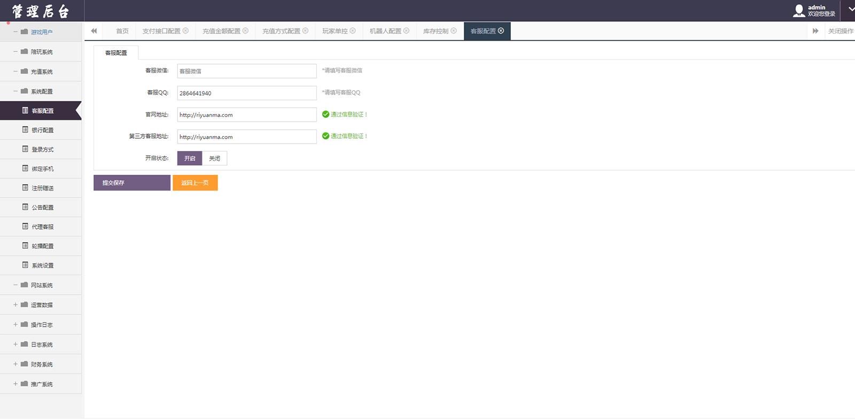
Task: Click the double left arrow tab scroll icon
Action: coord(94,31)
